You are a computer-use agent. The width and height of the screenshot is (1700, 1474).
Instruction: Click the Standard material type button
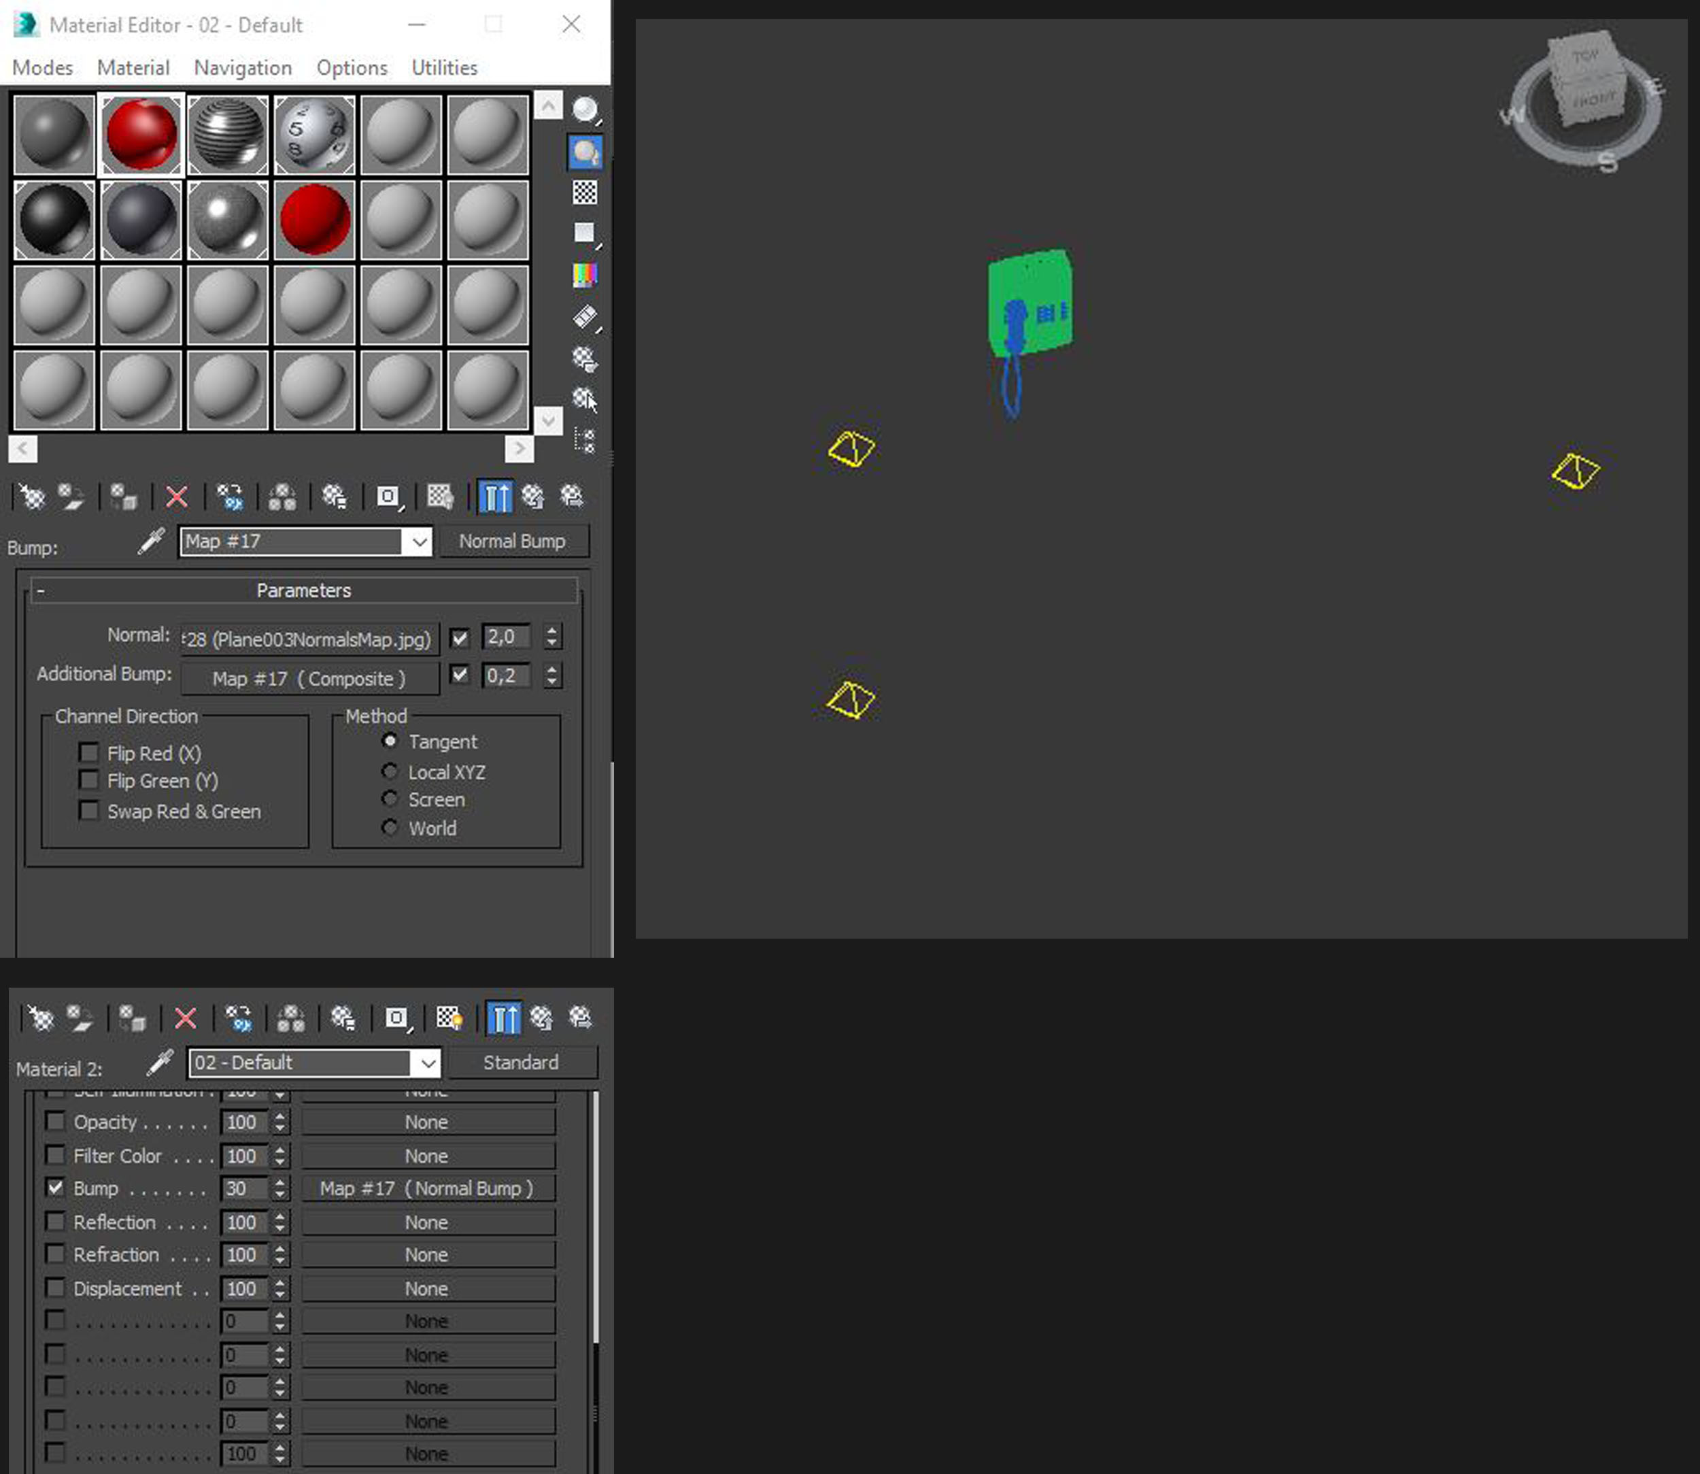click(x=522, y=1062)
